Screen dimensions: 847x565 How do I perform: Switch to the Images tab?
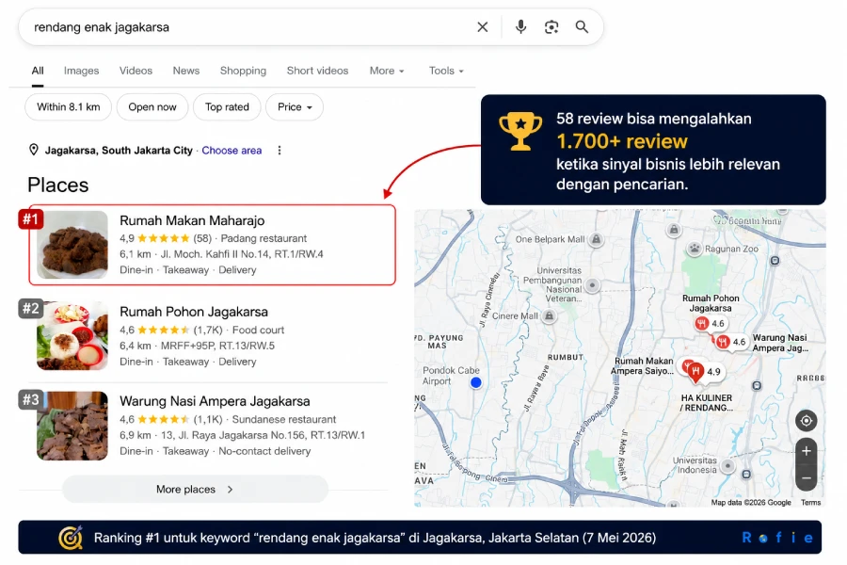point(81,71)
